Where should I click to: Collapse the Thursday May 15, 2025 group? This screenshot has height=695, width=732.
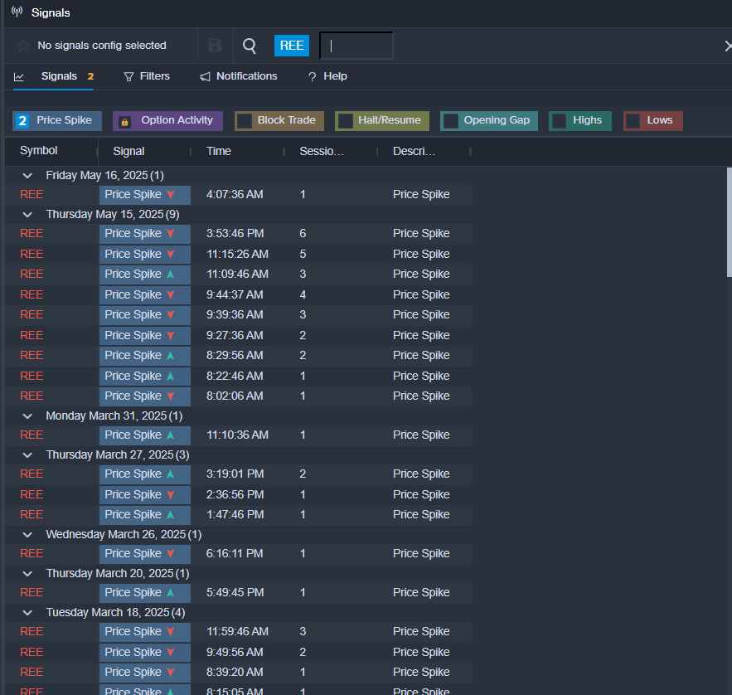(x=27, y=215)
